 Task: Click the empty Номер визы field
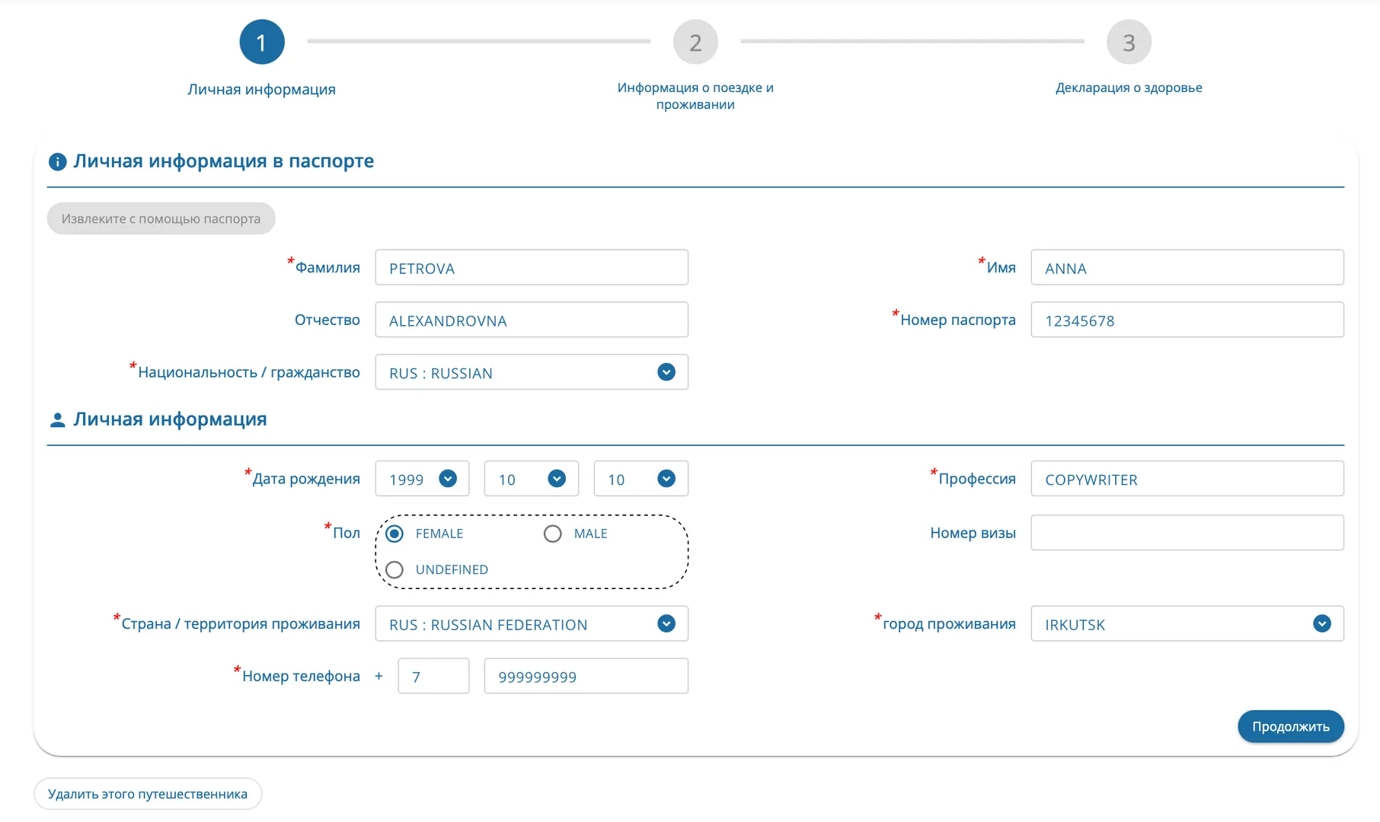[x=1187, y=533]
